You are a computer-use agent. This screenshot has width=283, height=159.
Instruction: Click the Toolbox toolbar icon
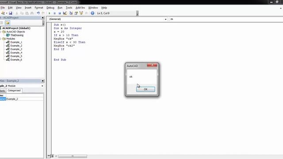(86, 13)
